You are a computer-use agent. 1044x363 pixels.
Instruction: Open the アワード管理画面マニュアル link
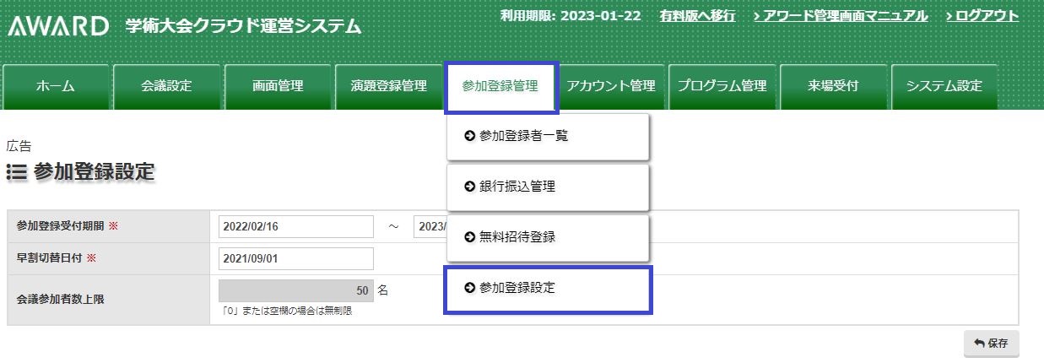click(x=840, y=16)
